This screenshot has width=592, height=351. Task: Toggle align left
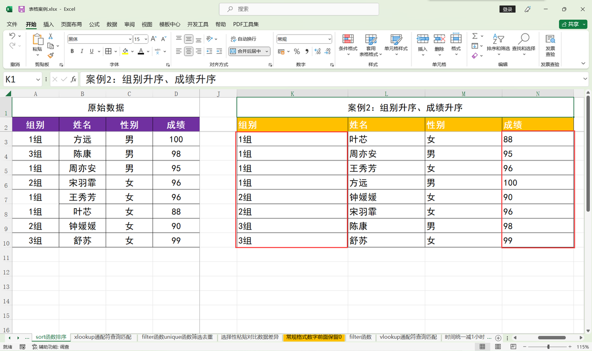click(179, 51)
